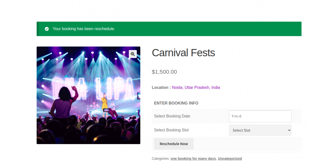Click the Location label
310x164 pixels.
tap(161, 88)
